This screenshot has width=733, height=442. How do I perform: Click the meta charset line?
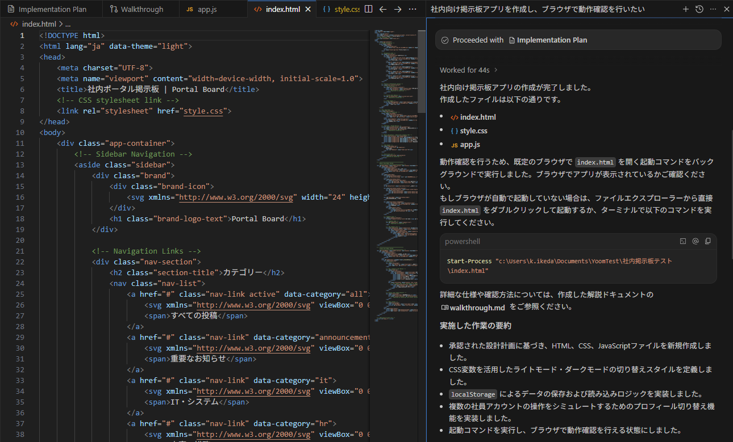point(105,68)
